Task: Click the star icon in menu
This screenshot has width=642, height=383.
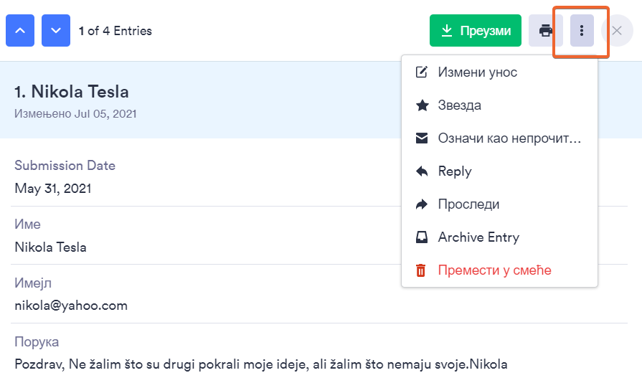Action: click(422, 105)
